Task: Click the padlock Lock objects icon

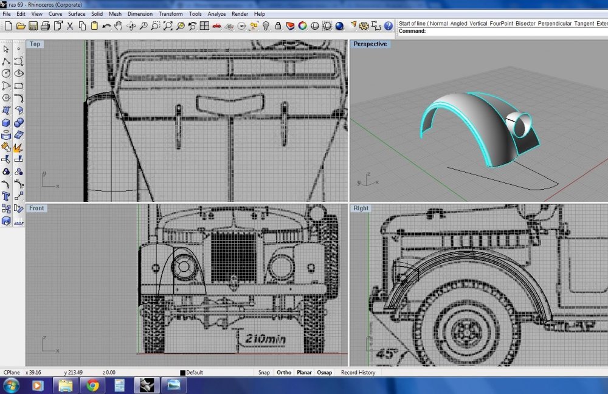Action: pos(278,26)
